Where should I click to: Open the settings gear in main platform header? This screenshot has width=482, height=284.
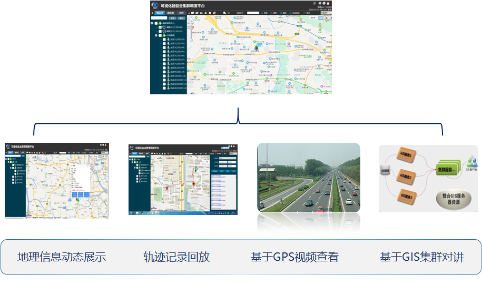click(320, 3)
